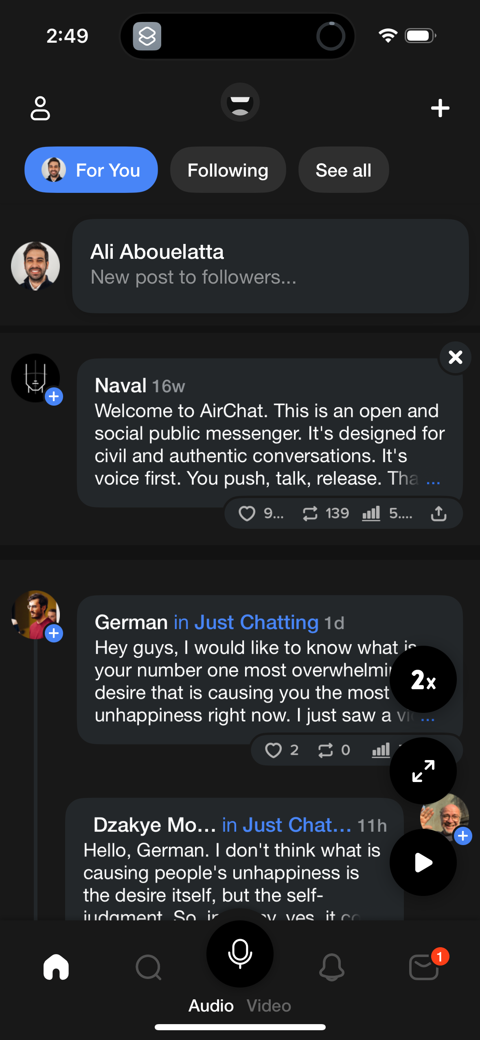Expand Naval's truncated post text

point(433,480)
